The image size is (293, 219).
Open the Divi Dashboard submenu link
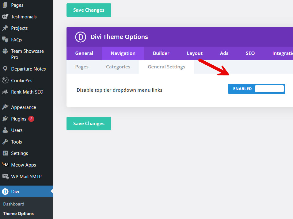coord(14,204)
